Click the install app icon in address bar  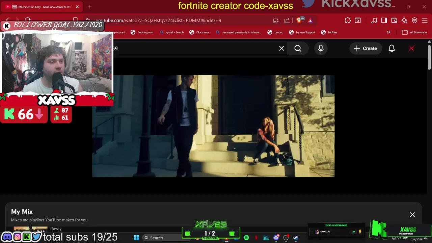pos(276,21)
